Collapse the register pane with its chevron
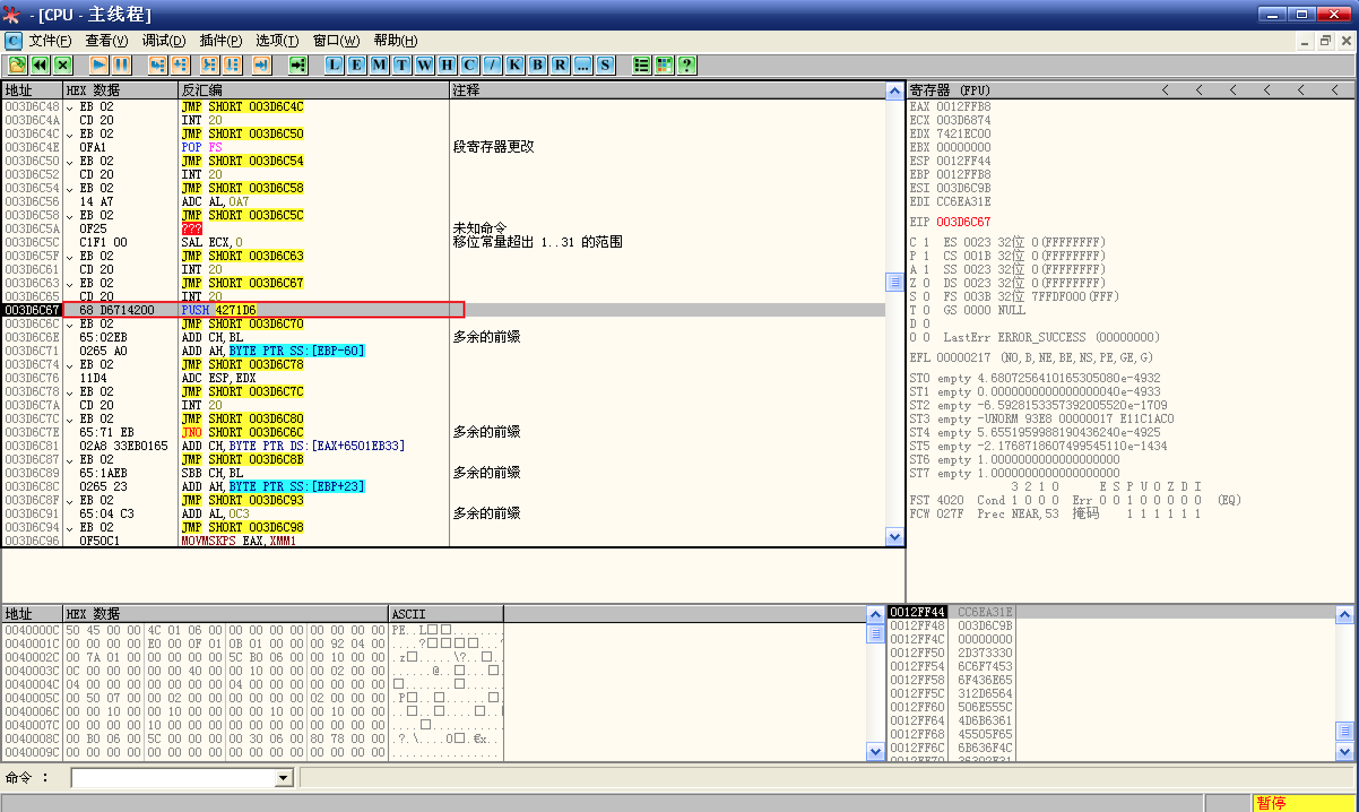This screenshot has width=1359, height=812. [x=1166, y=89]
